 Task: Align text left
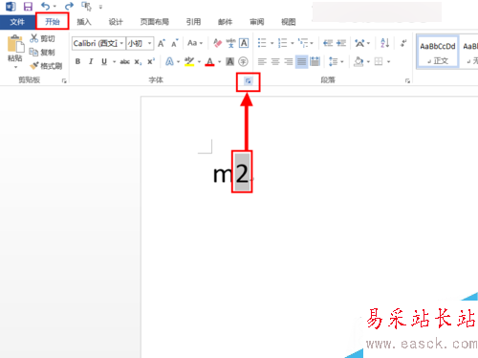[x=262, y=61]
